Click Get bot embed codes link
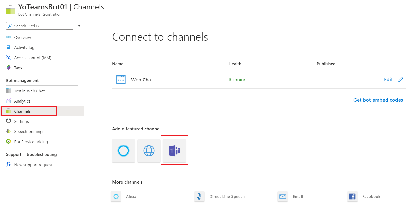The width and height of the screenshot is (411, 205). pyautogui.click(x=378, y=100)
